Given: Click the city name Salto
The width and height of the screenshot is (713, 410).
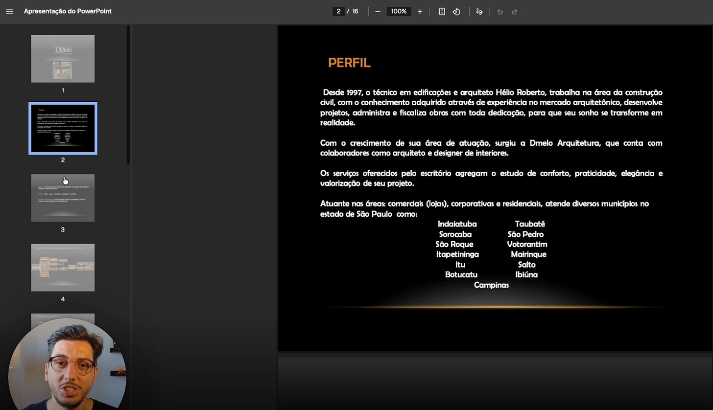Looking at the screenshot, I should click(526, 265).
